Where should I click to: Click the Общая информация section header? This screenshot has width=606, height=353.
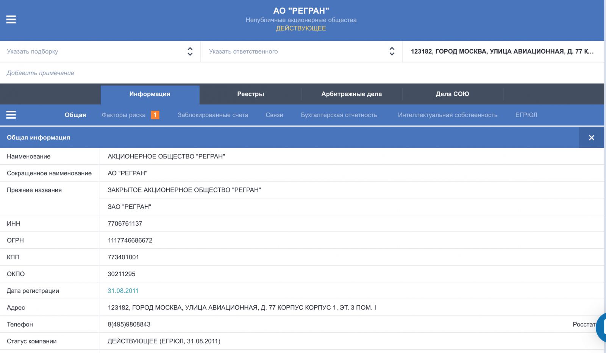tap(38, 138)
